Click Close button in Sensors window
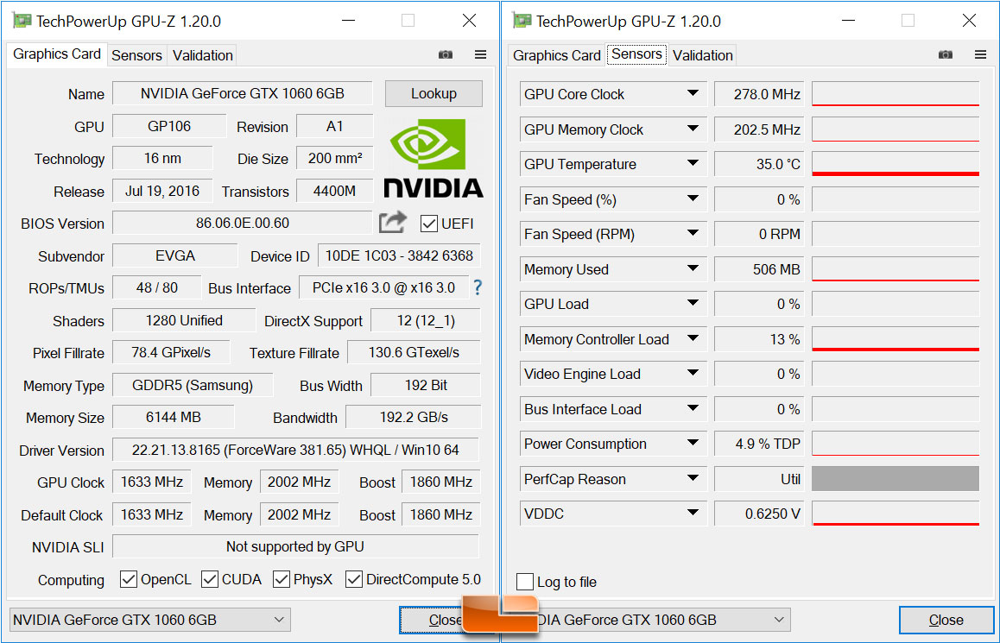Viewport: 1000px width, 643px height. click(946, 620)
